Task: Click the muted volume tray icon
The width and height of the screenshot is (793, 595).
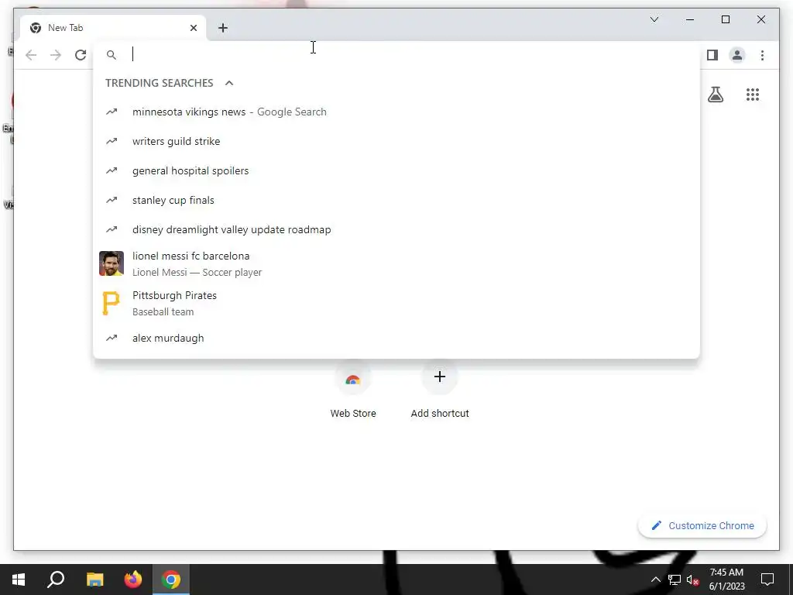Action: coord(693,580)
